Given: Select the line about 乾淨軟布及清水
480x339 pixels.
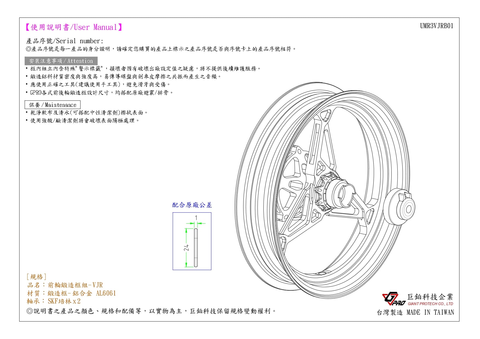Looking at the screenshot, I should (87, 113).
